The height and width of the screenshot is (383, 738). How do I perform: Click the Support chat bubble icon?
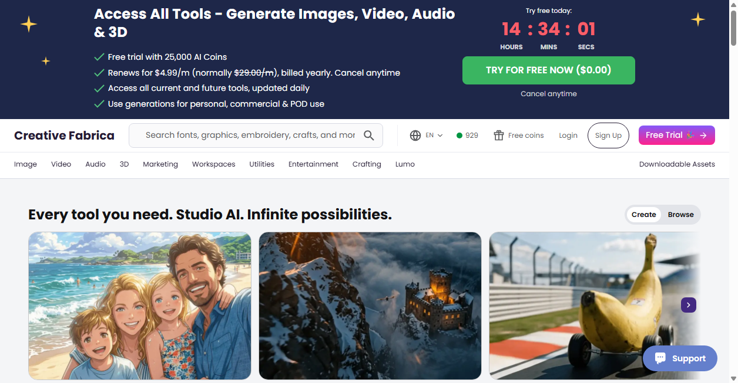(660, 358)
